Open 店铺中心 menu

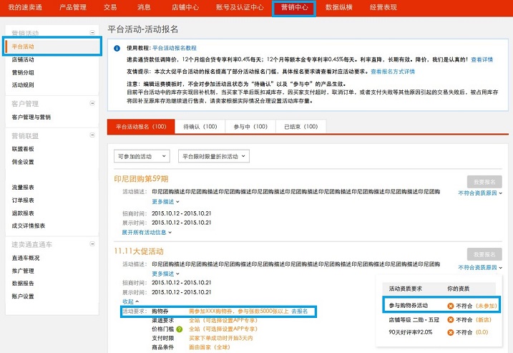tap(185, 7)
